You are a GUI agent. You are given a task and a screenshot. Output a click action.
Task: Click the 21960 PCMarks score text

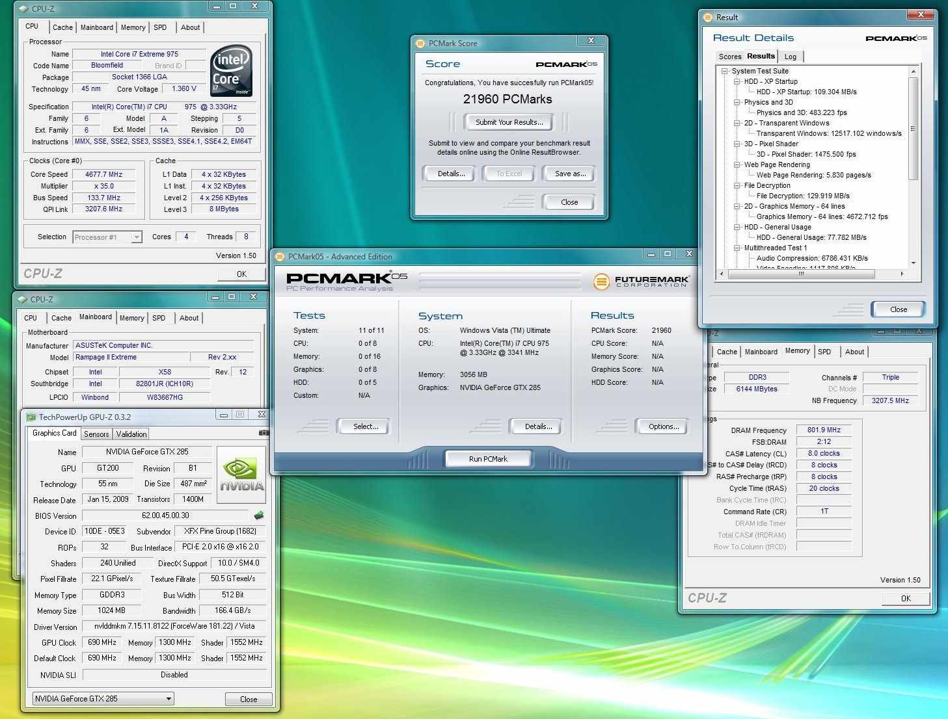[x=508, y=99]
